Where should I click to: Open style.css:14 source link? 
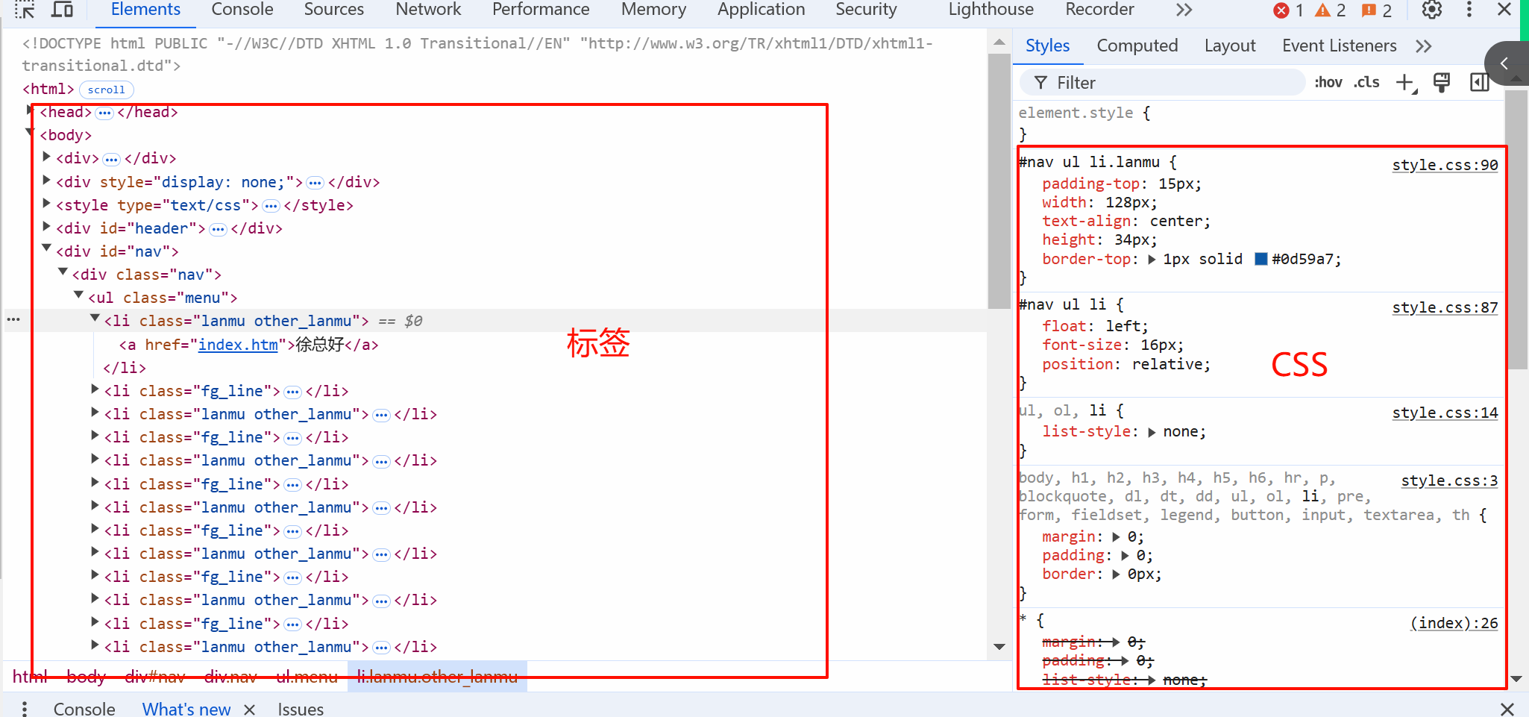[x=1445, y=413]
